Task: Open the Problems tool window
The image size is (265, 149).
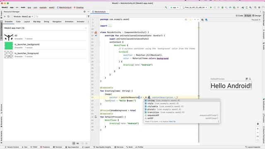Action: pyautogui.click(x=45, y=147)
